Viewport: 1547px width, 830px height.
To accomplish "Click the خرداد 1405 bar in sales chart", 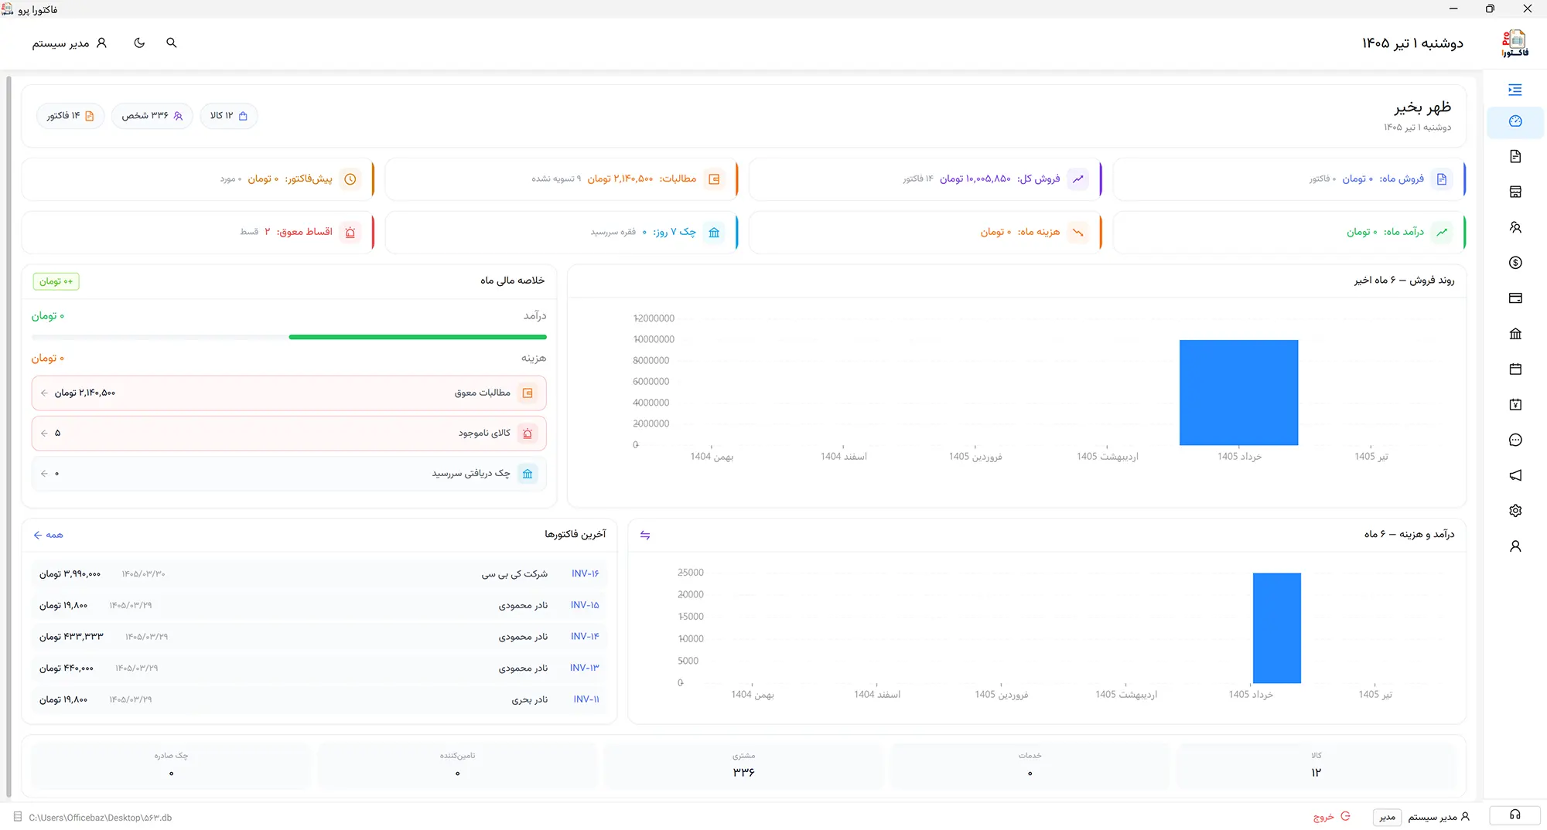I will [x=1238, y=393].
